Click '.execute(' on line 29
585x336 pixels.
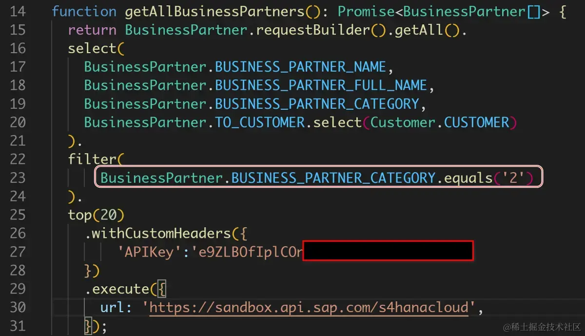(121, 290)
